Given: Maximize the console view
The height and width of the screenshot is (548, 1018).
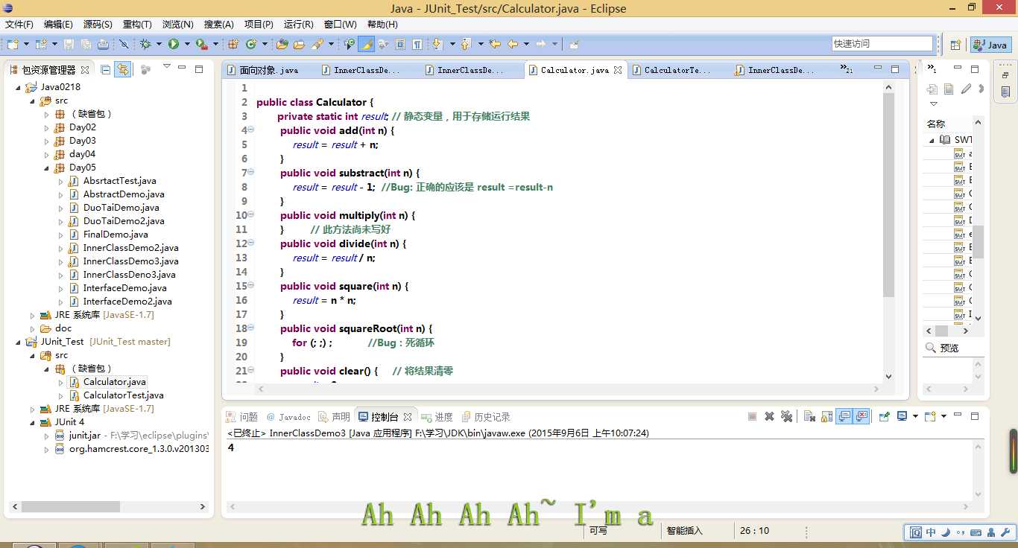Looking at the screenshot, I should pyautogui.click(x=974, y=416).
